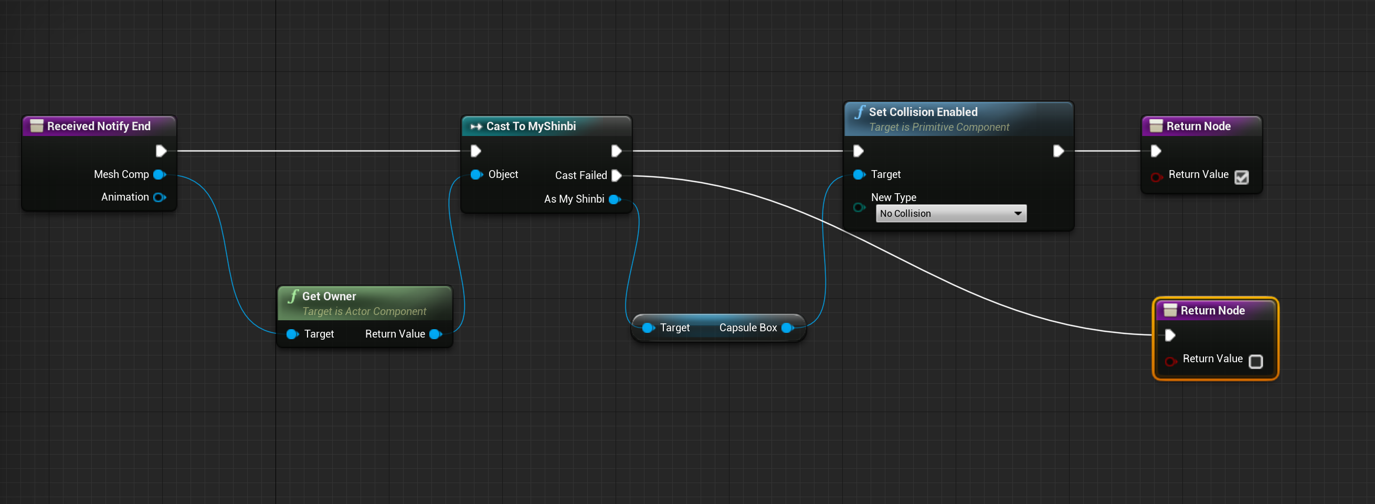Click the As My Shinbi output pin
Viewport: 1375px width, 504px height.
(x=615, y=199)
